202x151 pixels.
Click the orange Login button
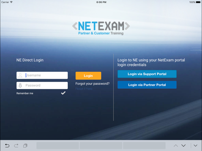coord(89,75)
